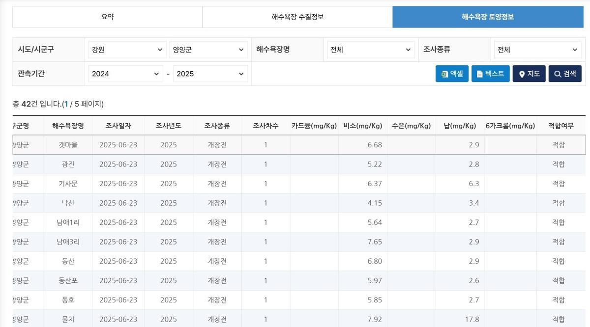The height and width of the screenshot is (327, 590).
Task: Select the 낙산 beach row
Action: pyautogui.click(x=68, y=203)
